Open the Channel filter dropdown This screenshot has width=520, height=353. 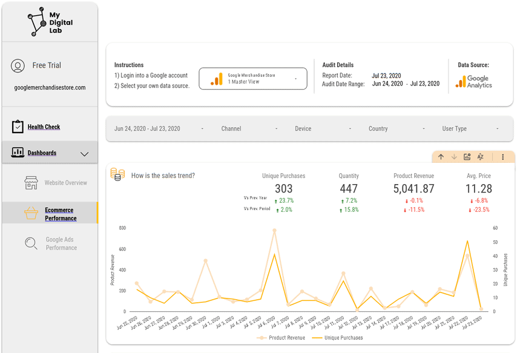[x=231, y=128]
